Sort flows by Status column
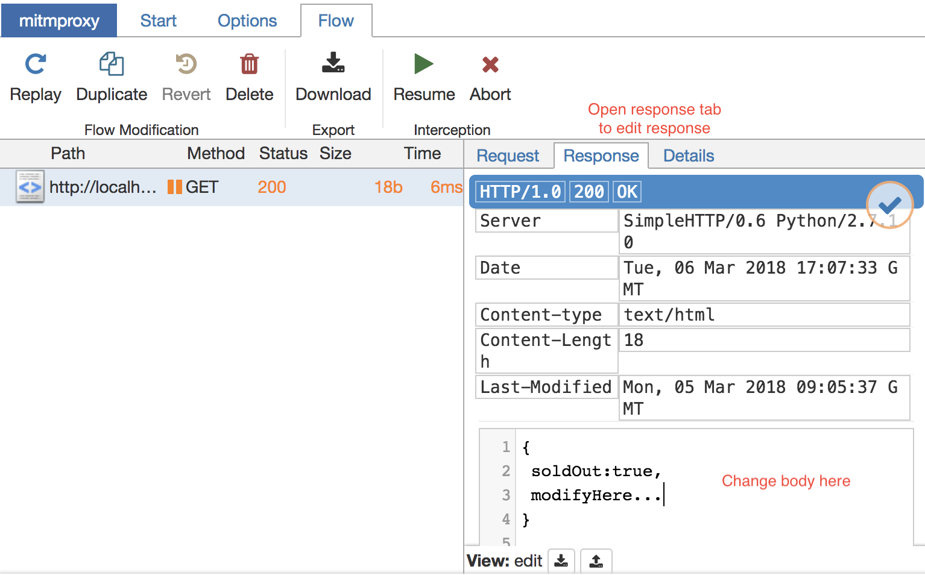The image size is (925, 575). click(283, 153)
